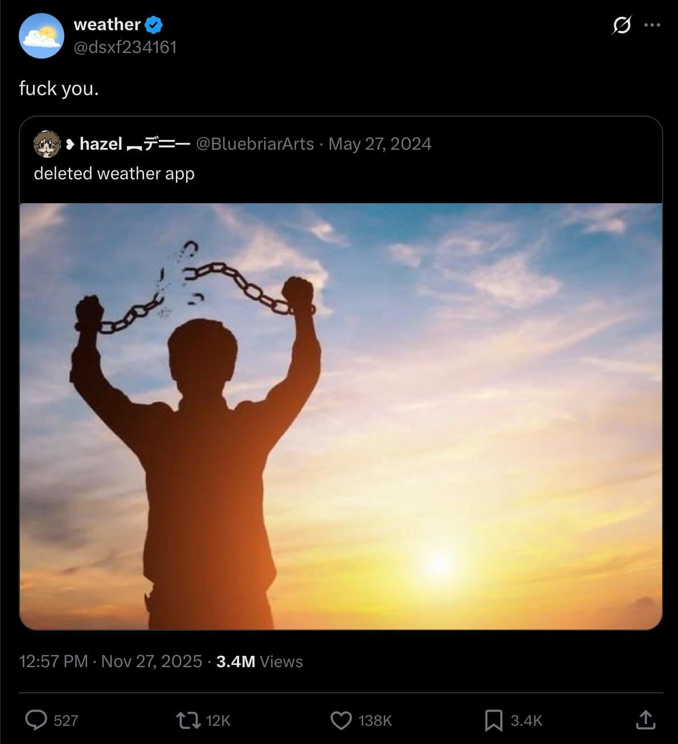Bookmark this tweet

tap(493, 720)
